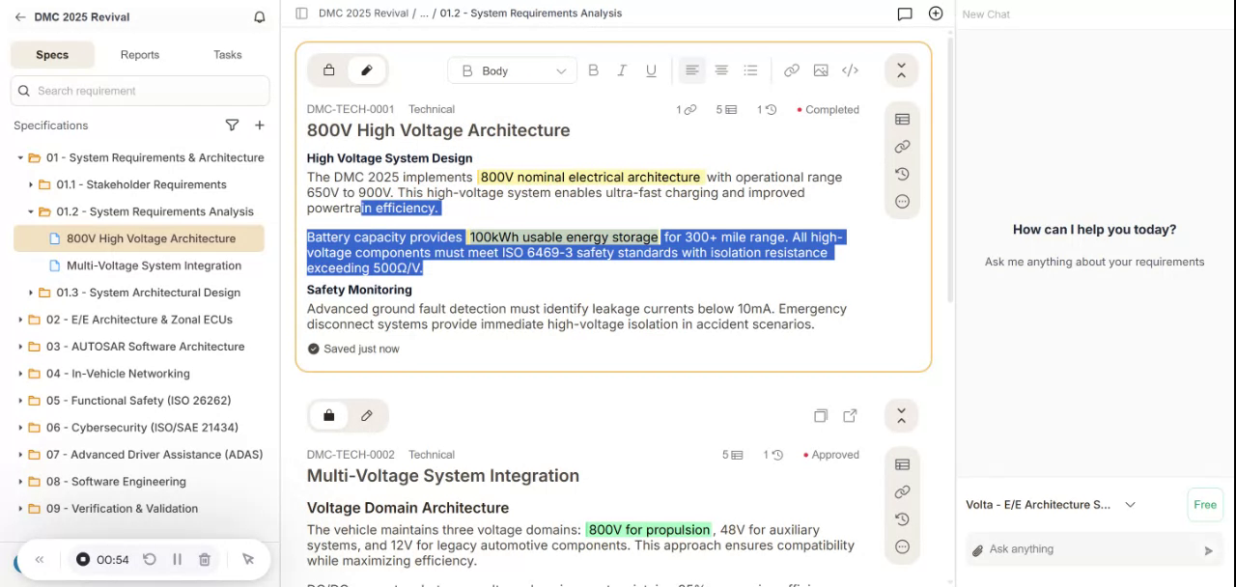Insert image via the toolbar image icon
Image resolution: width=1236 pixels, height=587 pixels.
click(821, 70)
